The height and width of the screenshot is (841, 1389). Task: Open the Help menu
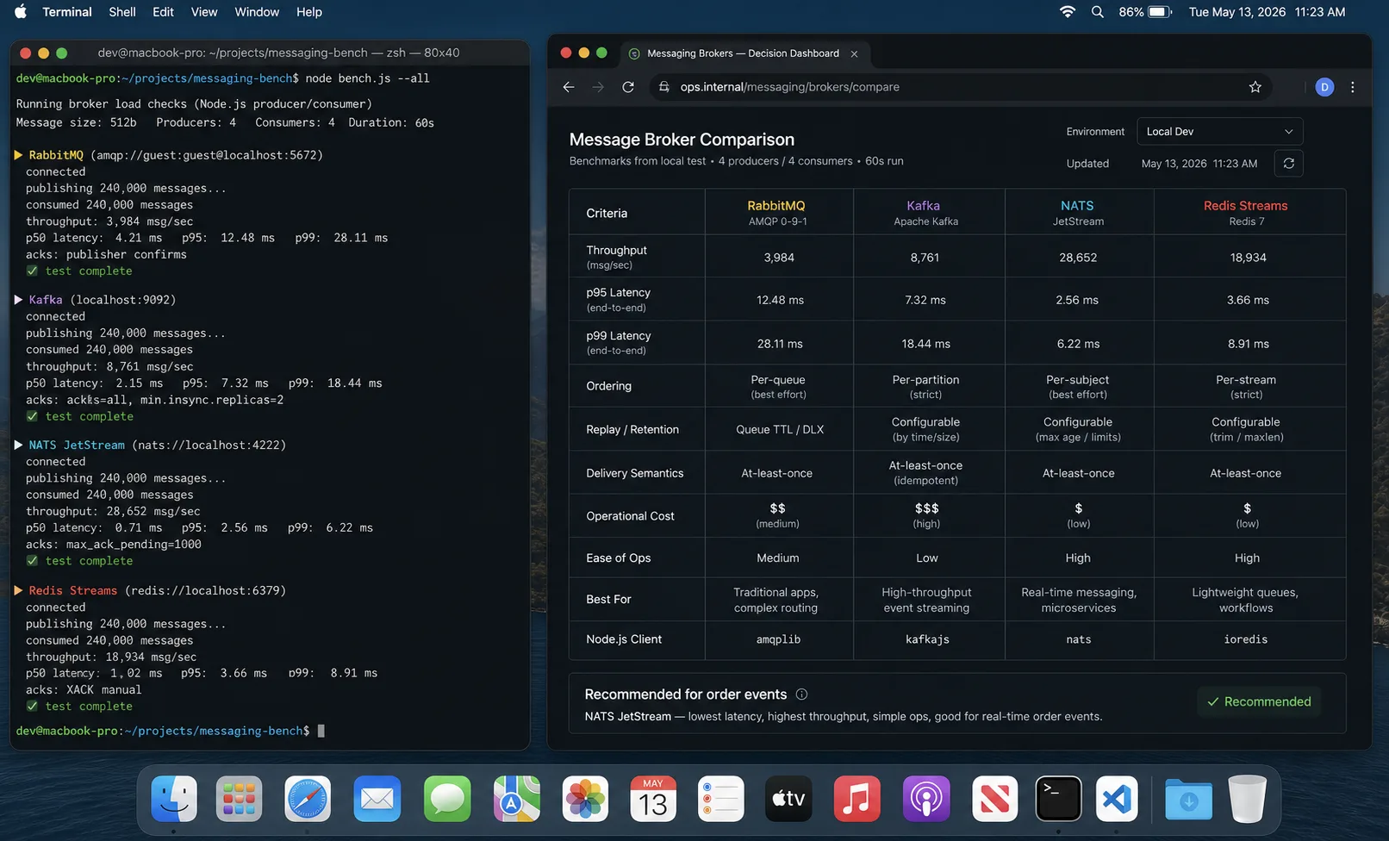coord(309,12)
